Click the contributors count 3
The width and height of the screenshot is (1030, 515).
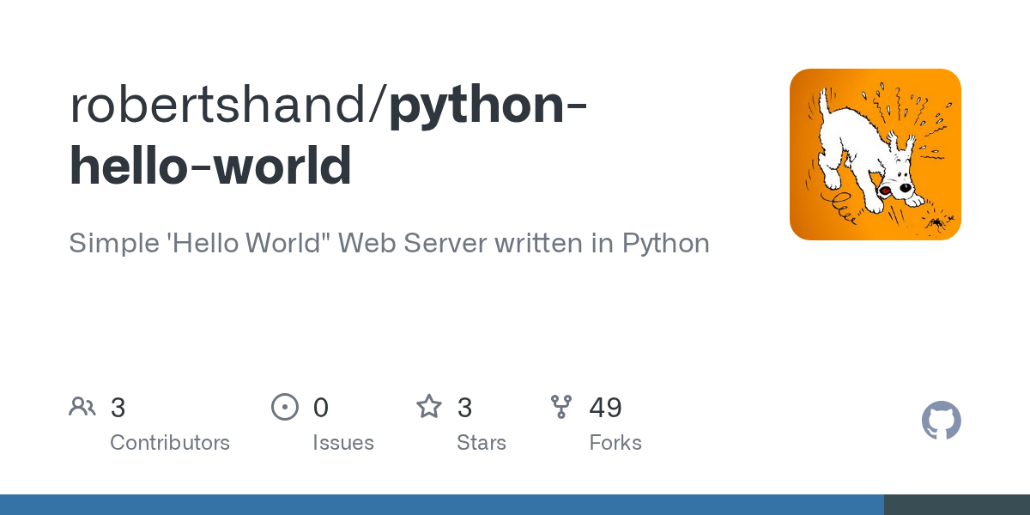tap(118, 408)
